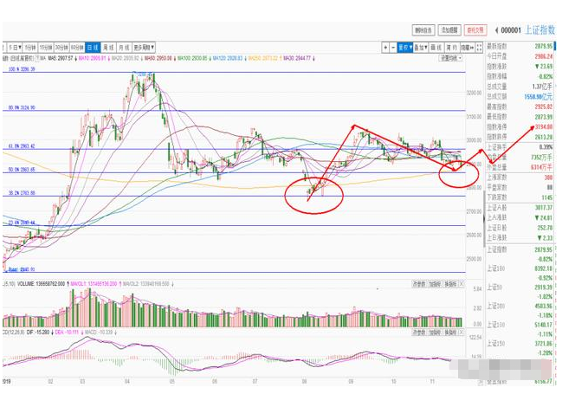Click the 上证B股 252.70 row
The image size is (562, 394).
520,228
